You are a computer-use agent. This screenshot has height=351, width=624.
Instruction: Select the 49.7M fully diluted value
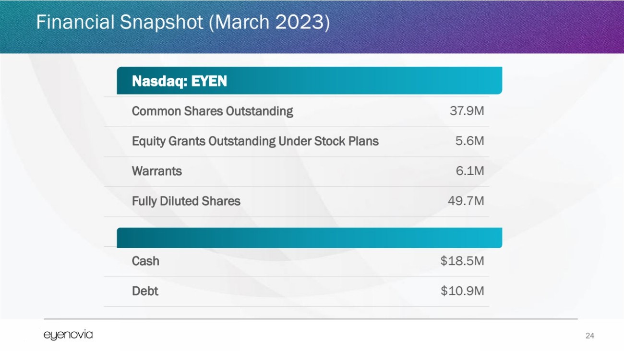466,201
